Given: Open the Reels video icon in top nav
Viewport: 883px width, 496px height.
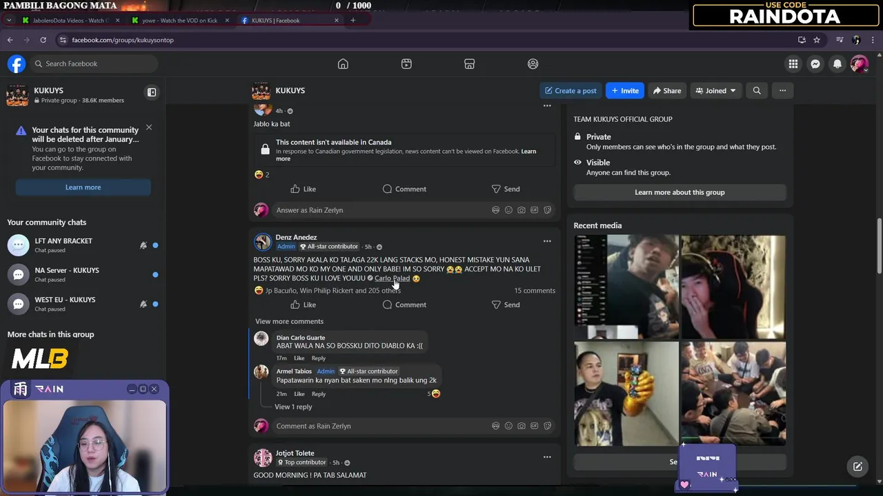Looking at the screenshot, I should pos(406,63).
